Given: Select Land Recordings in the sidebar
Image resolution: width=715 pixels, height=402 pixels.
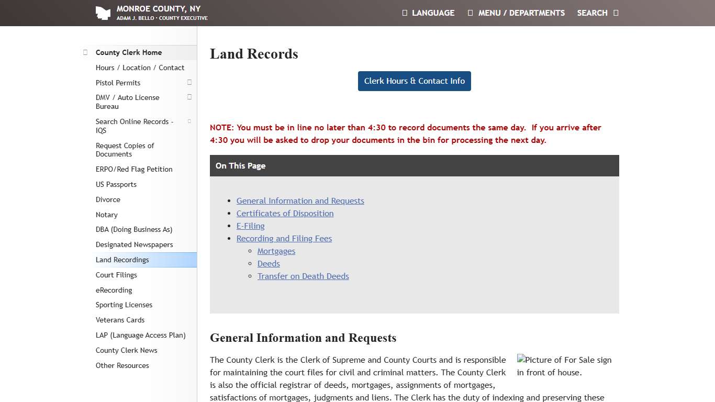Looking at the screenshot, I should coord(122,260).
